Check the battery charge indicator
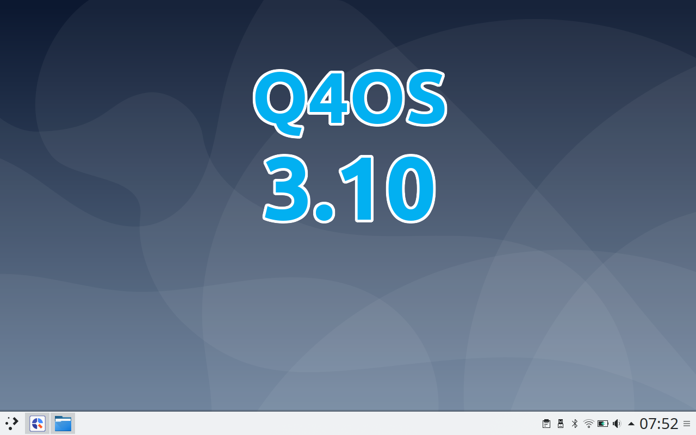 point(603,423)
